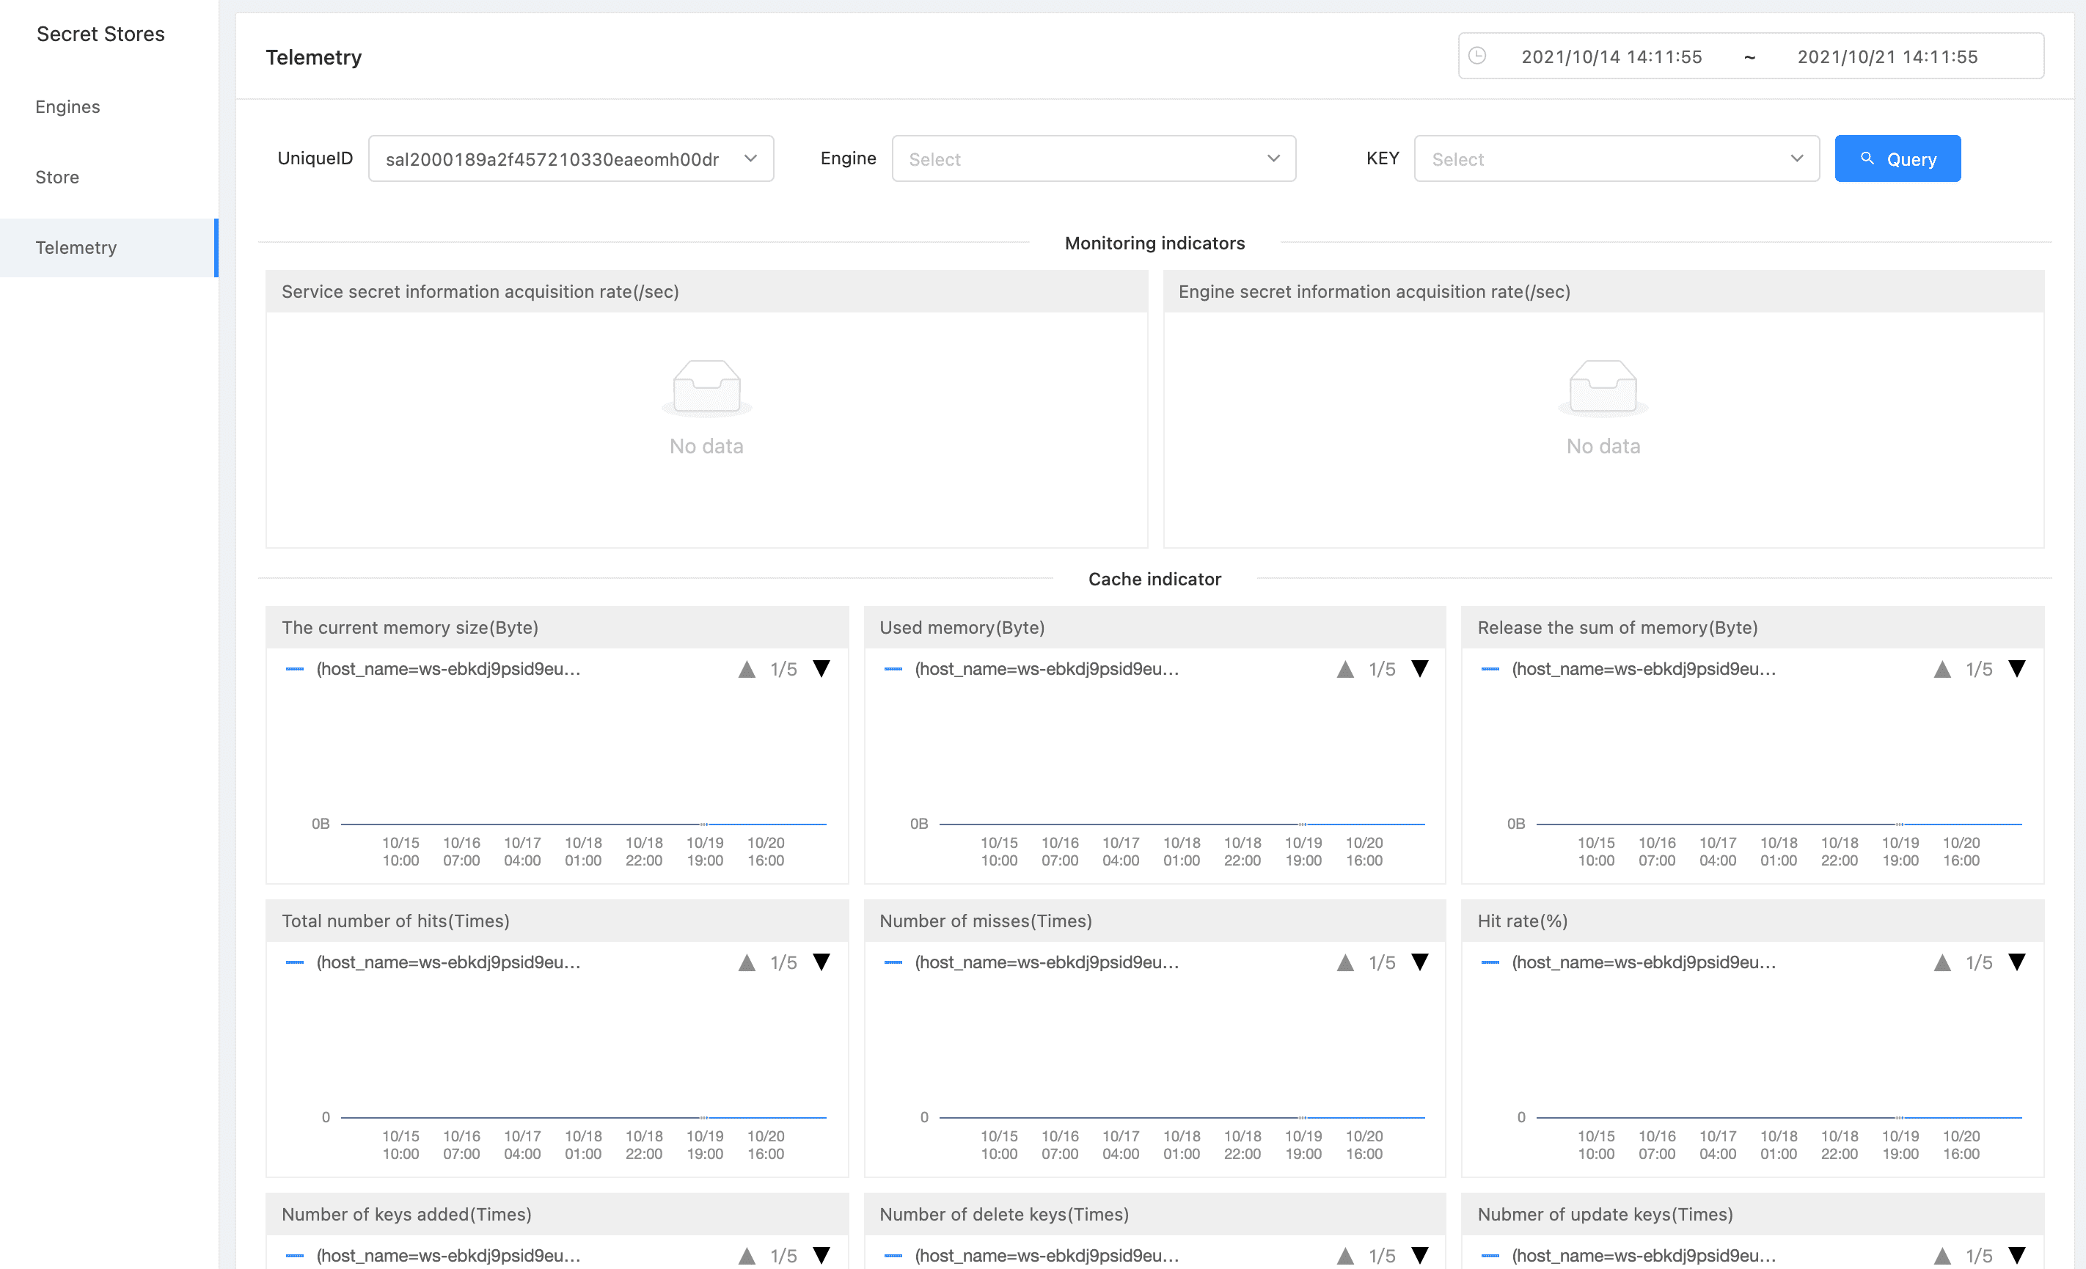This screenshot has height=1269, width=2086.
Task: Previous legend page in Total number of hits chart
Action: pyautogui.click(x=747, y=962)
